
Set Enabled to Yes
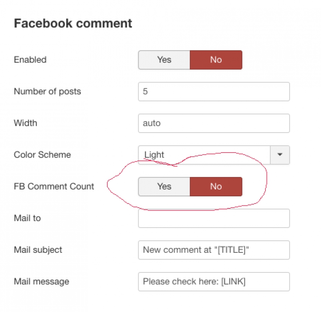click(164, 60)
